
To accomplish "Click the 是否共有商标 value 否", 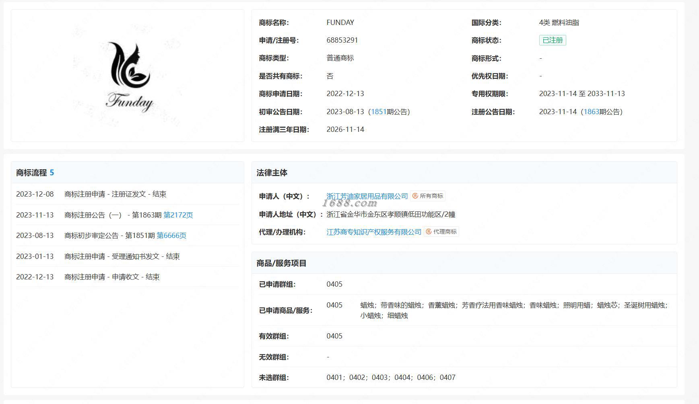I will pyautogui.click(x=330, y=76).
